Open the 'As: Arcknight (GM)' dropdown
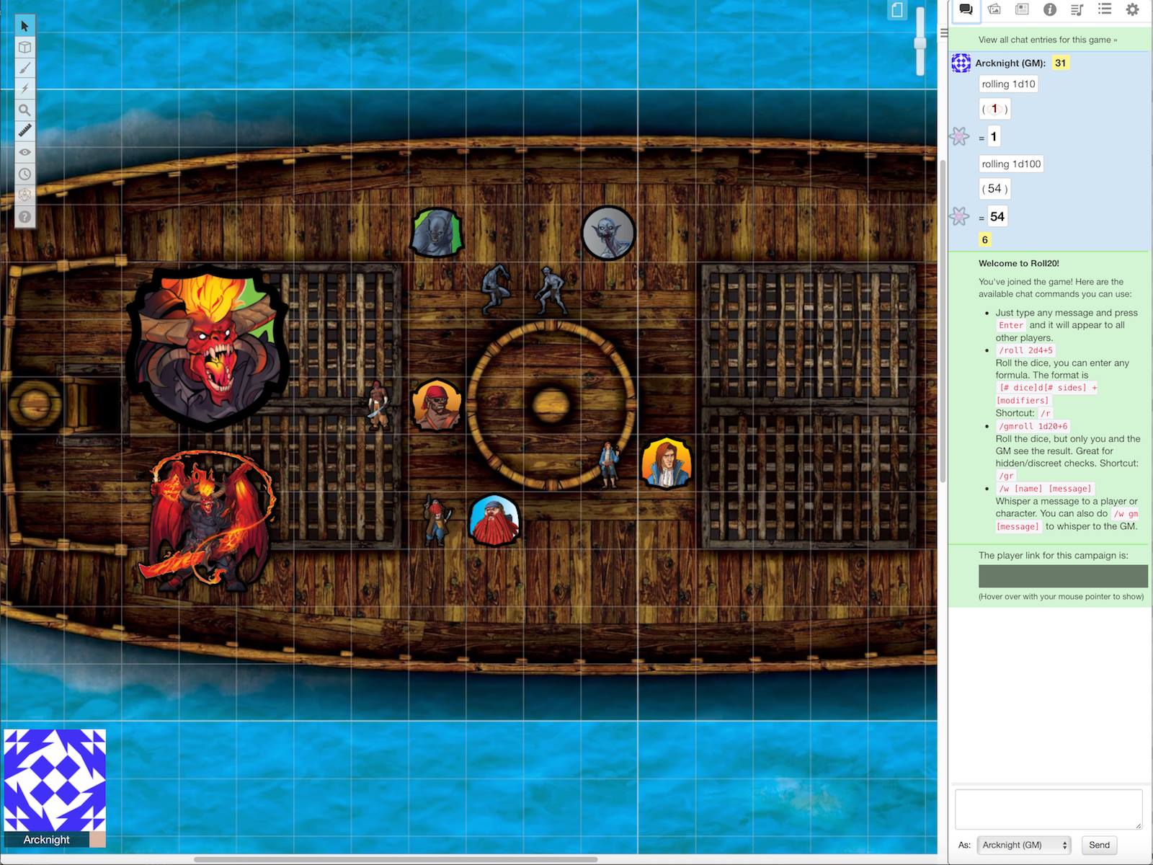Screen dimensions: 1153x865 [1024, 845]
